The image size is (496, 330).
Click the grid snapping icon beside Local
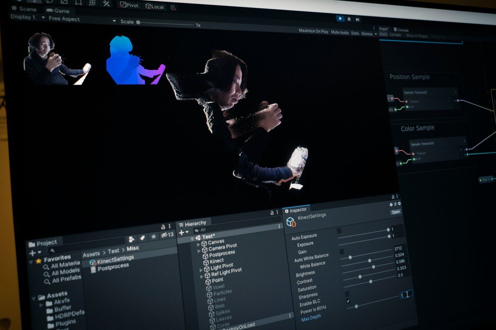pos(173,7)
